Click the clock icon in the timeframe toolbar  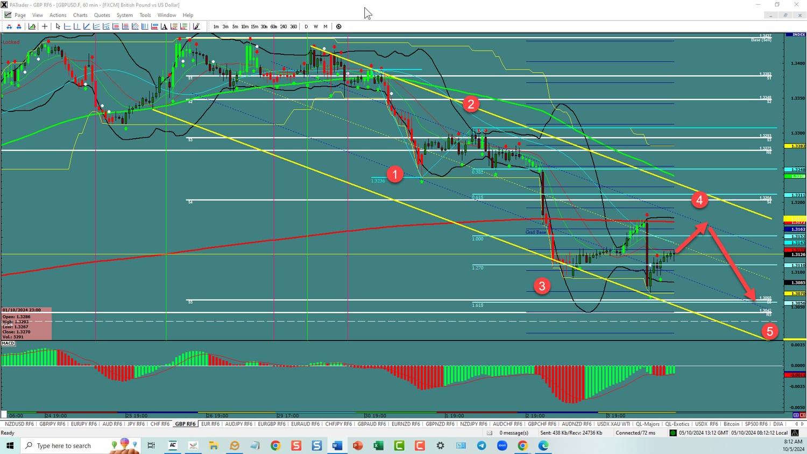[x=339, y=26]
